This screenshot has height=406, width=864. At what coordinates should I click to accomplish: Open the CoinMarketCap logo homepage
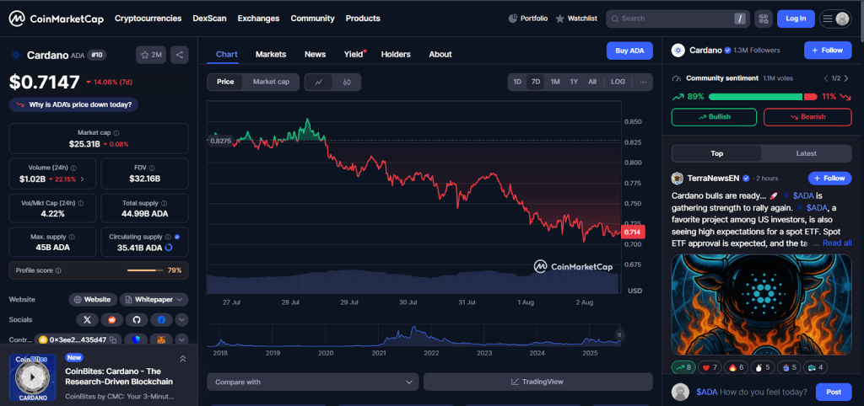[x=57, y=19]
